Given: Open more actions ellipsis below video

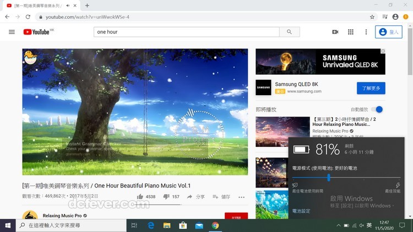Looking at the screenshot, I should coord(242,197).
